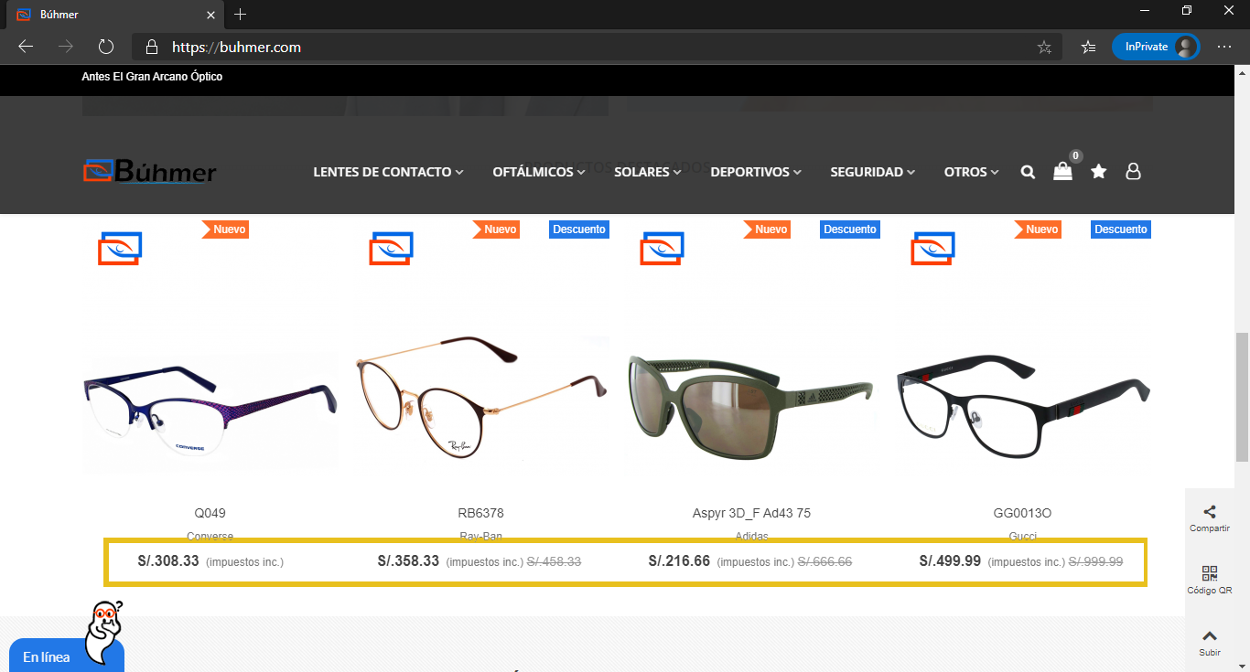Close the Búhmer browser tab
This screenshot has height=672, width=1250.
click(x=211, y=15)
